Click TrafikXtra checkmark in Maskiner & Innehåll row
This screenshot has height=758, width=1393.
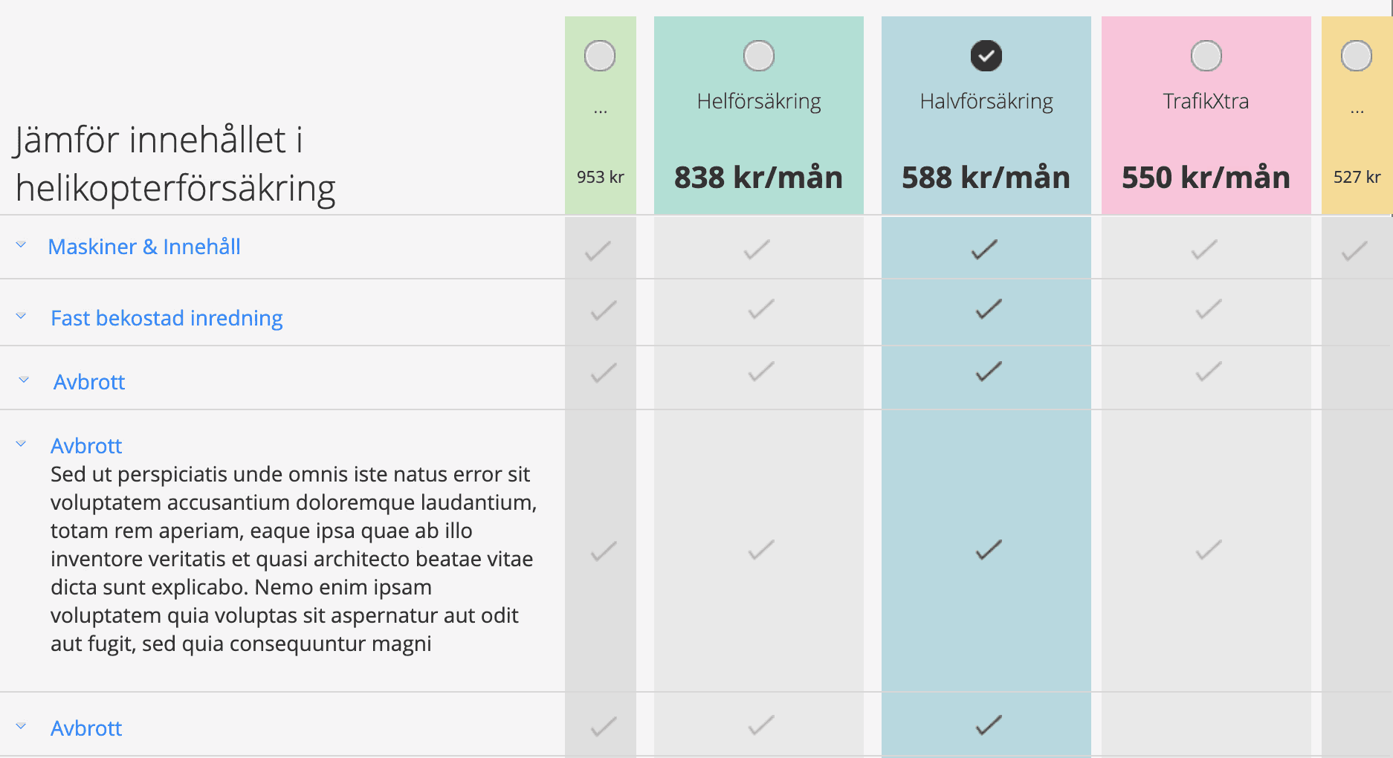(x=1205, y=250)
